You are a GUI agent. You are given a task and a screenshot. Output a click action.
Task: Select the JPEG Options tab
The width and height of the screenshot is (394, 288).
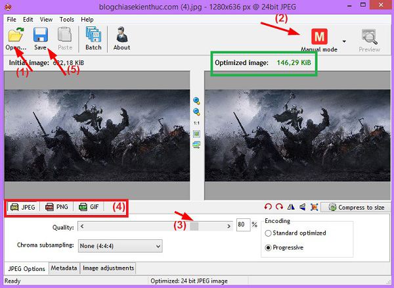point(26,268)
